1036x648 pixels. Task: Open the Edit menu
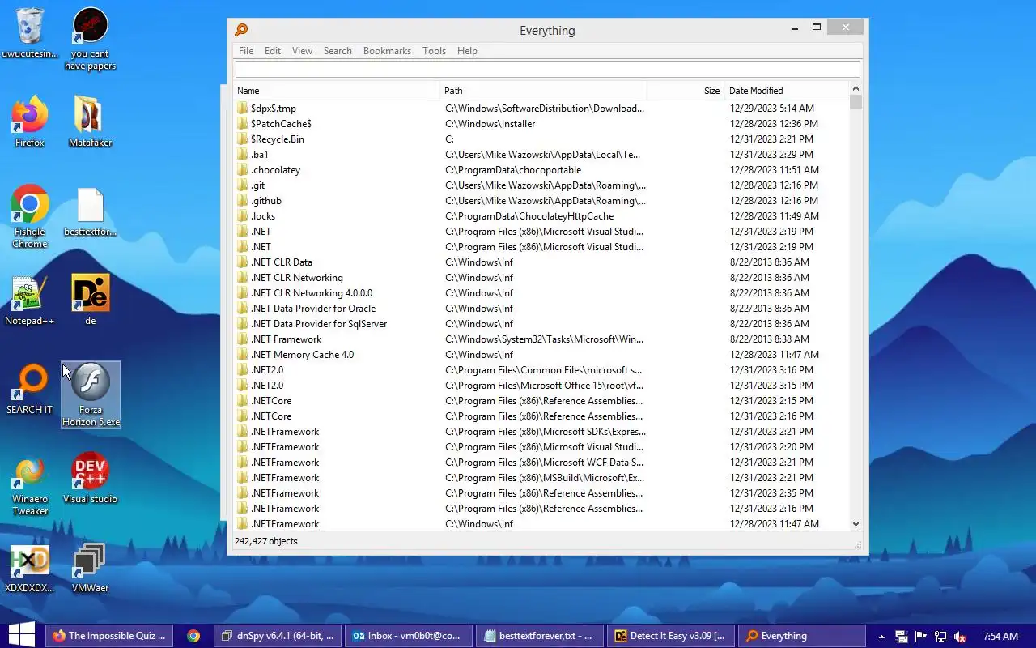click(273, 50)
